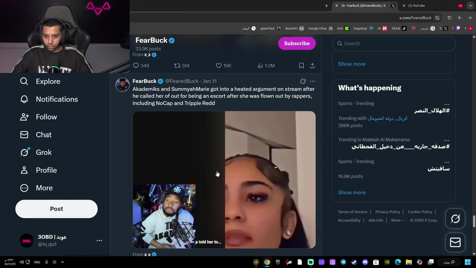The image size is (476, 268).
Task: Click floating messages envelope button
Action: [455, 242]
